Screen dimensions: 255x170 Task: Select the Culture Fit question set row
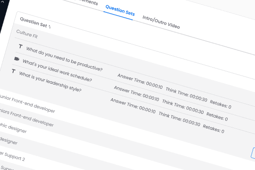point(27,34)
